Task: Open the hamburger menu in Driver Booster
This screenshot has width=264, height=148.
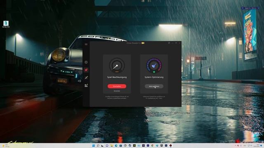Action: point(86,44)
